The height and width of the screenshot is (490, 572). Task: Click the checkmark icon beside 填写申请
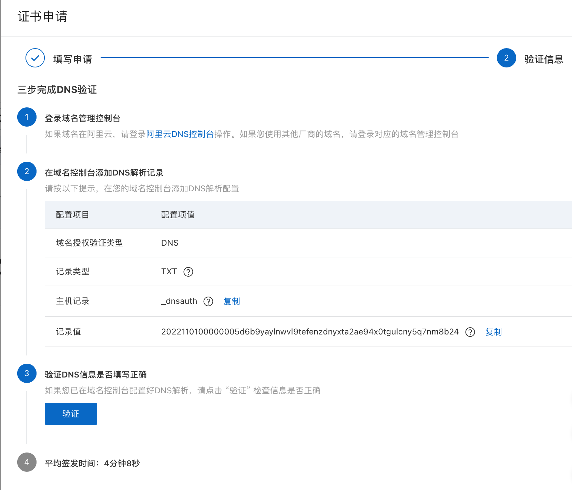35,58
